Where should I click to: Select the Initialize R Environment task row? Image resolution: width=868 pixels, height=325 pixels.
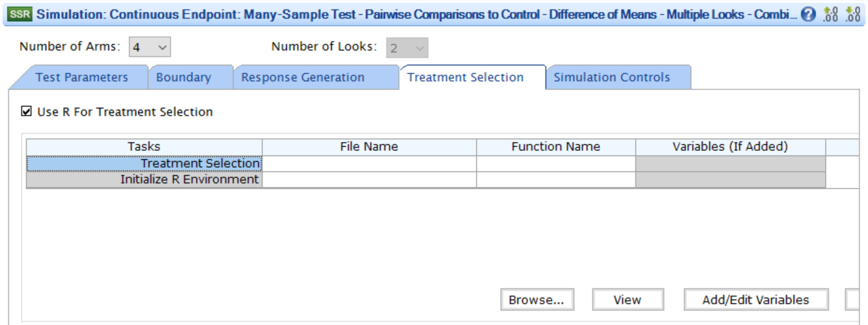click(144, 180)
